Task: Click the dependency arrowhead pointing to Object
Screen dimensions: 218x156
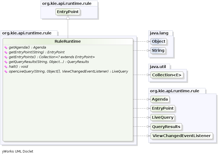Action: [x=148, y=41]
